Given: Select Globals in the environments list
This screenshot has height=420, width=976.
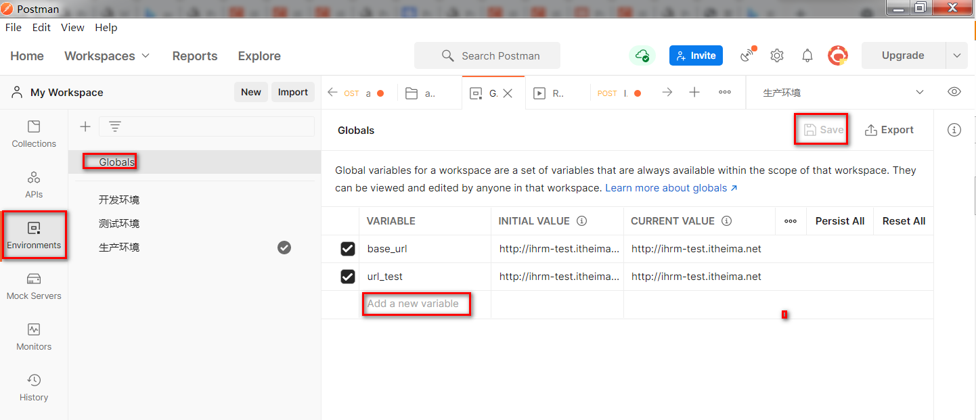Looking at the screenshot, I should click(194, 162).
